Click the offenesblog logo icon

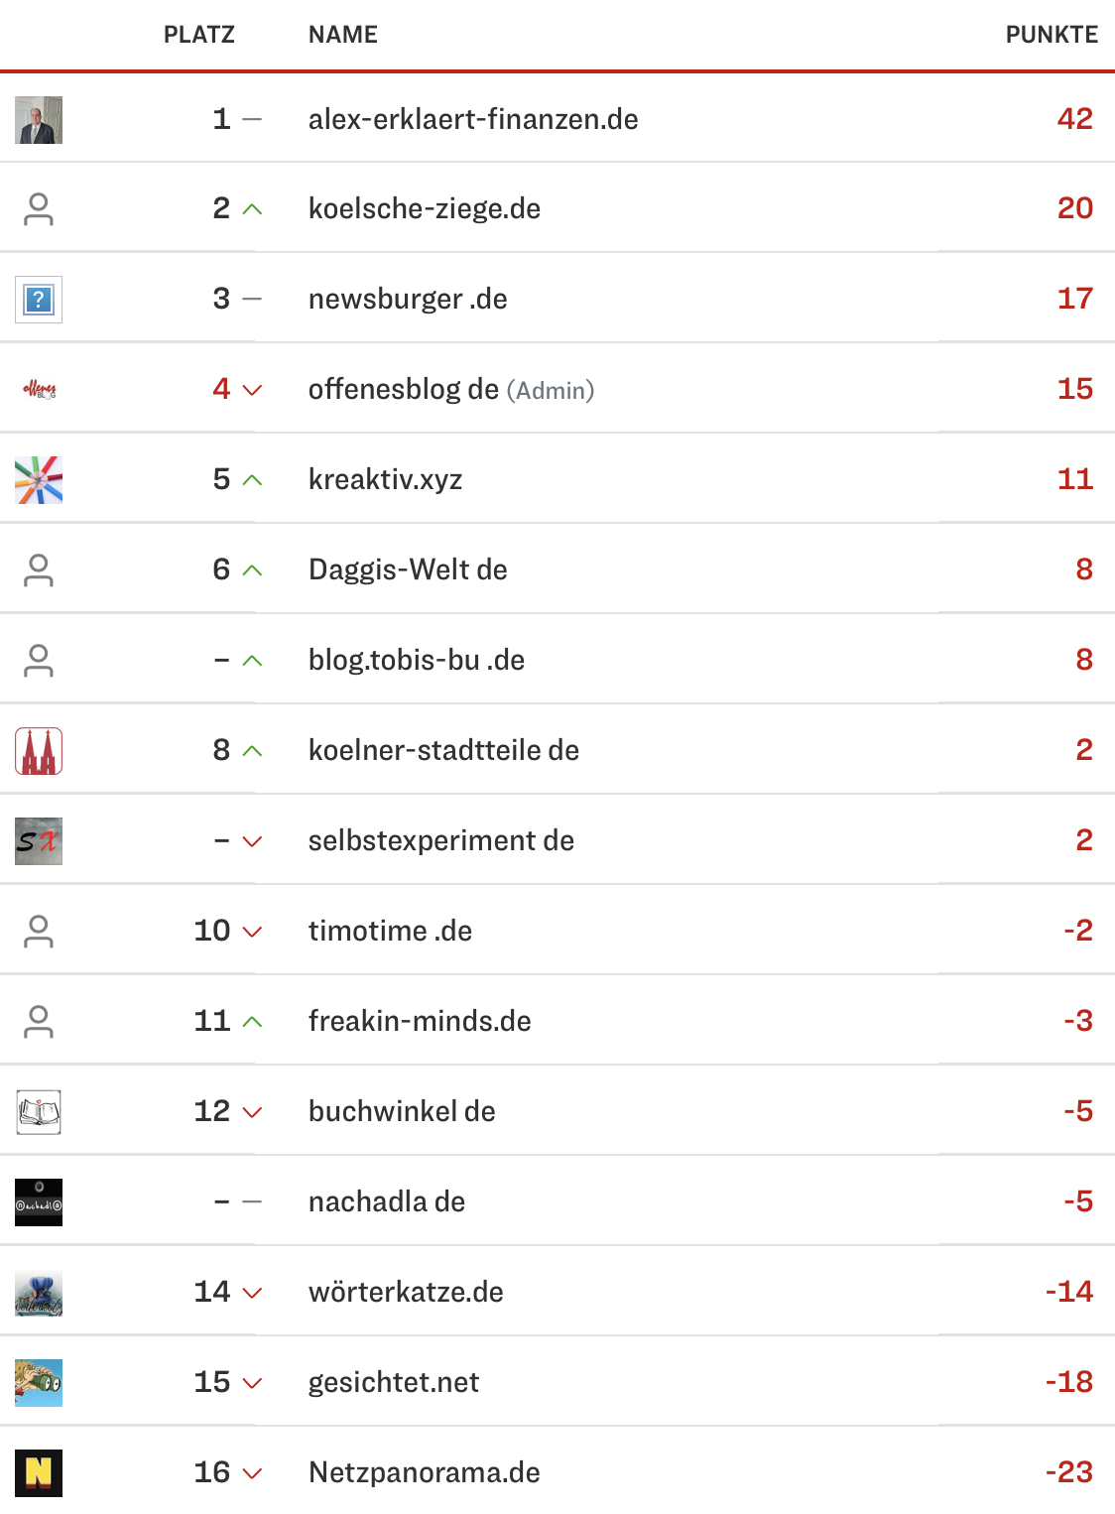coord(39,390)
